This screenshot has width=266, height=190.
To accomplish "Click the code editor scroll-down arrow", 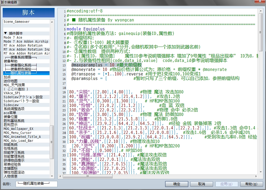I will point(261,172).
